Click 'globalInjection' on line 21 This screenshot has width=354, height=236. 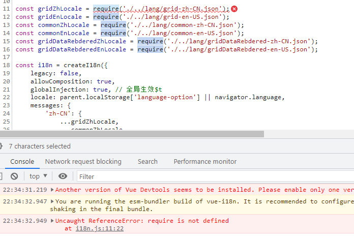point(58,90)
